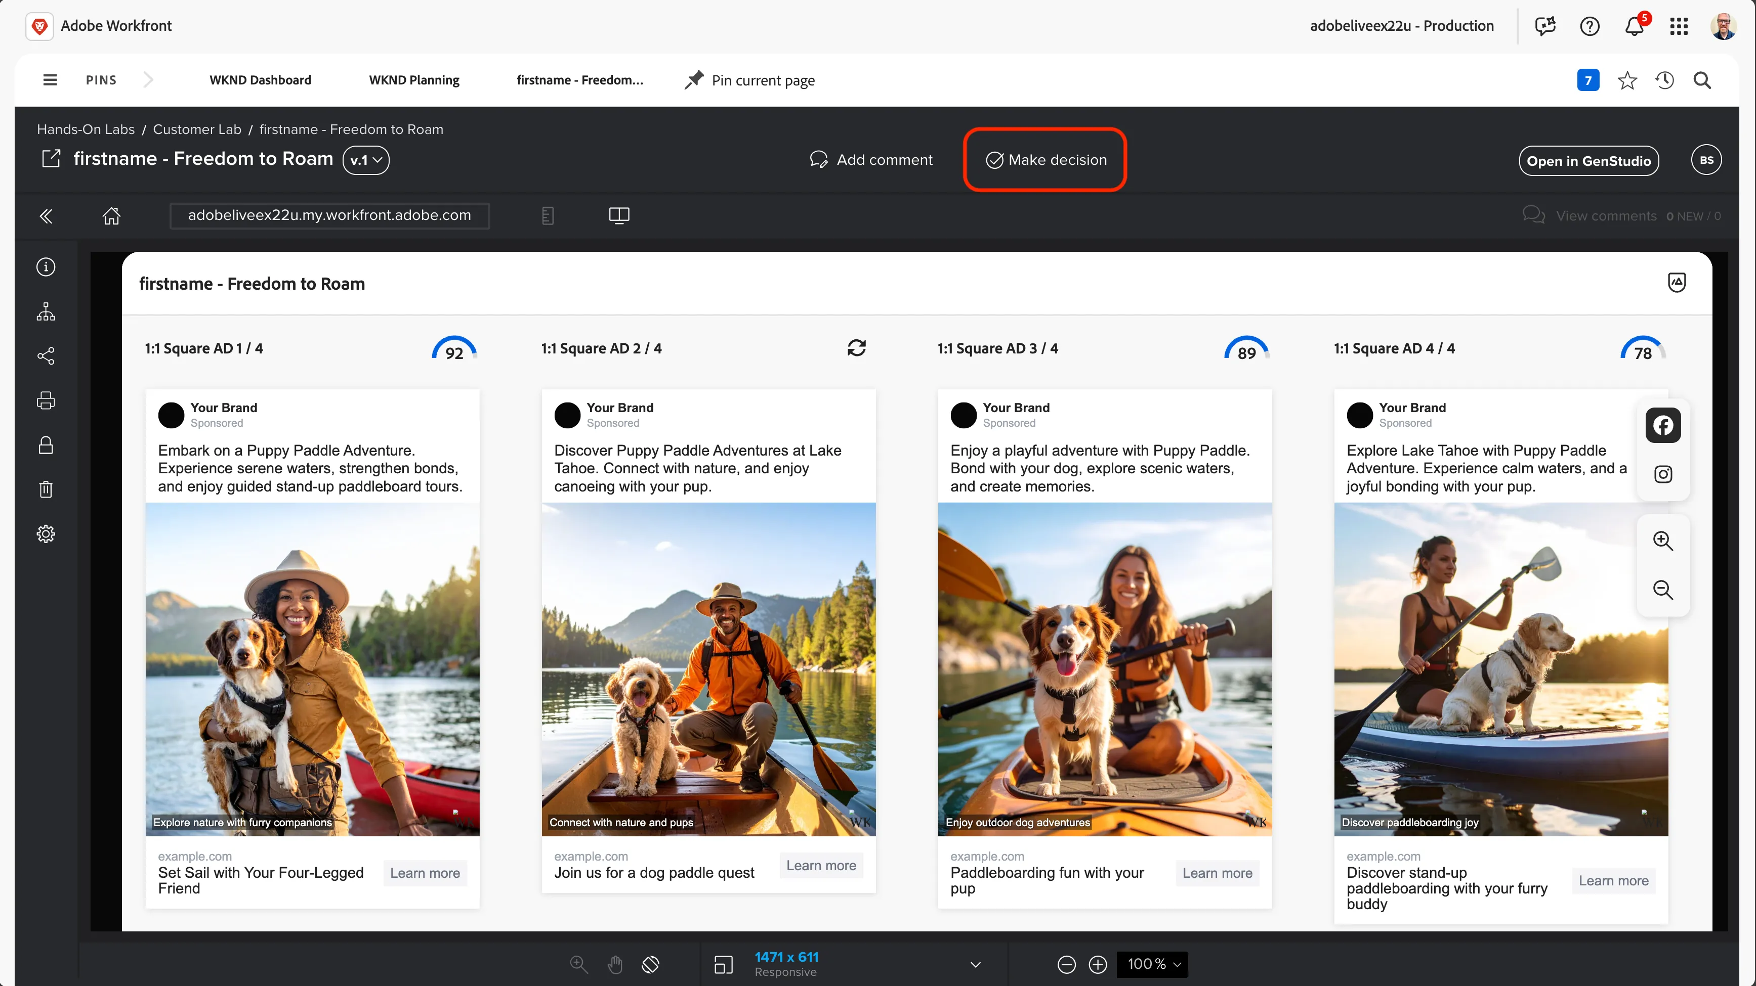Image resolution: width=1756 pixels, height=986 pixels.
Task: Open the WKND Planning pinned tab
Action: point(414,80)
